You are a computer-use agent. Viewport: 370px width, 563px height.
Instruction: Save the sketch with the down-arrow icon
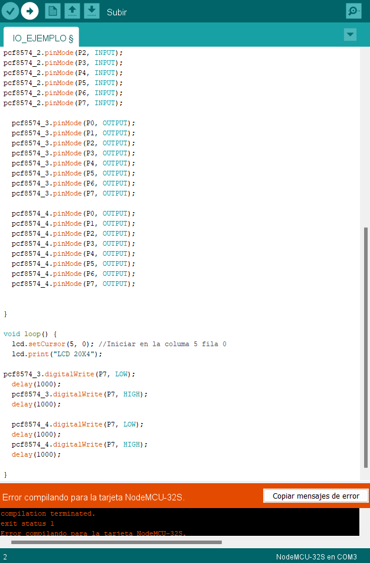pos(91,11)
